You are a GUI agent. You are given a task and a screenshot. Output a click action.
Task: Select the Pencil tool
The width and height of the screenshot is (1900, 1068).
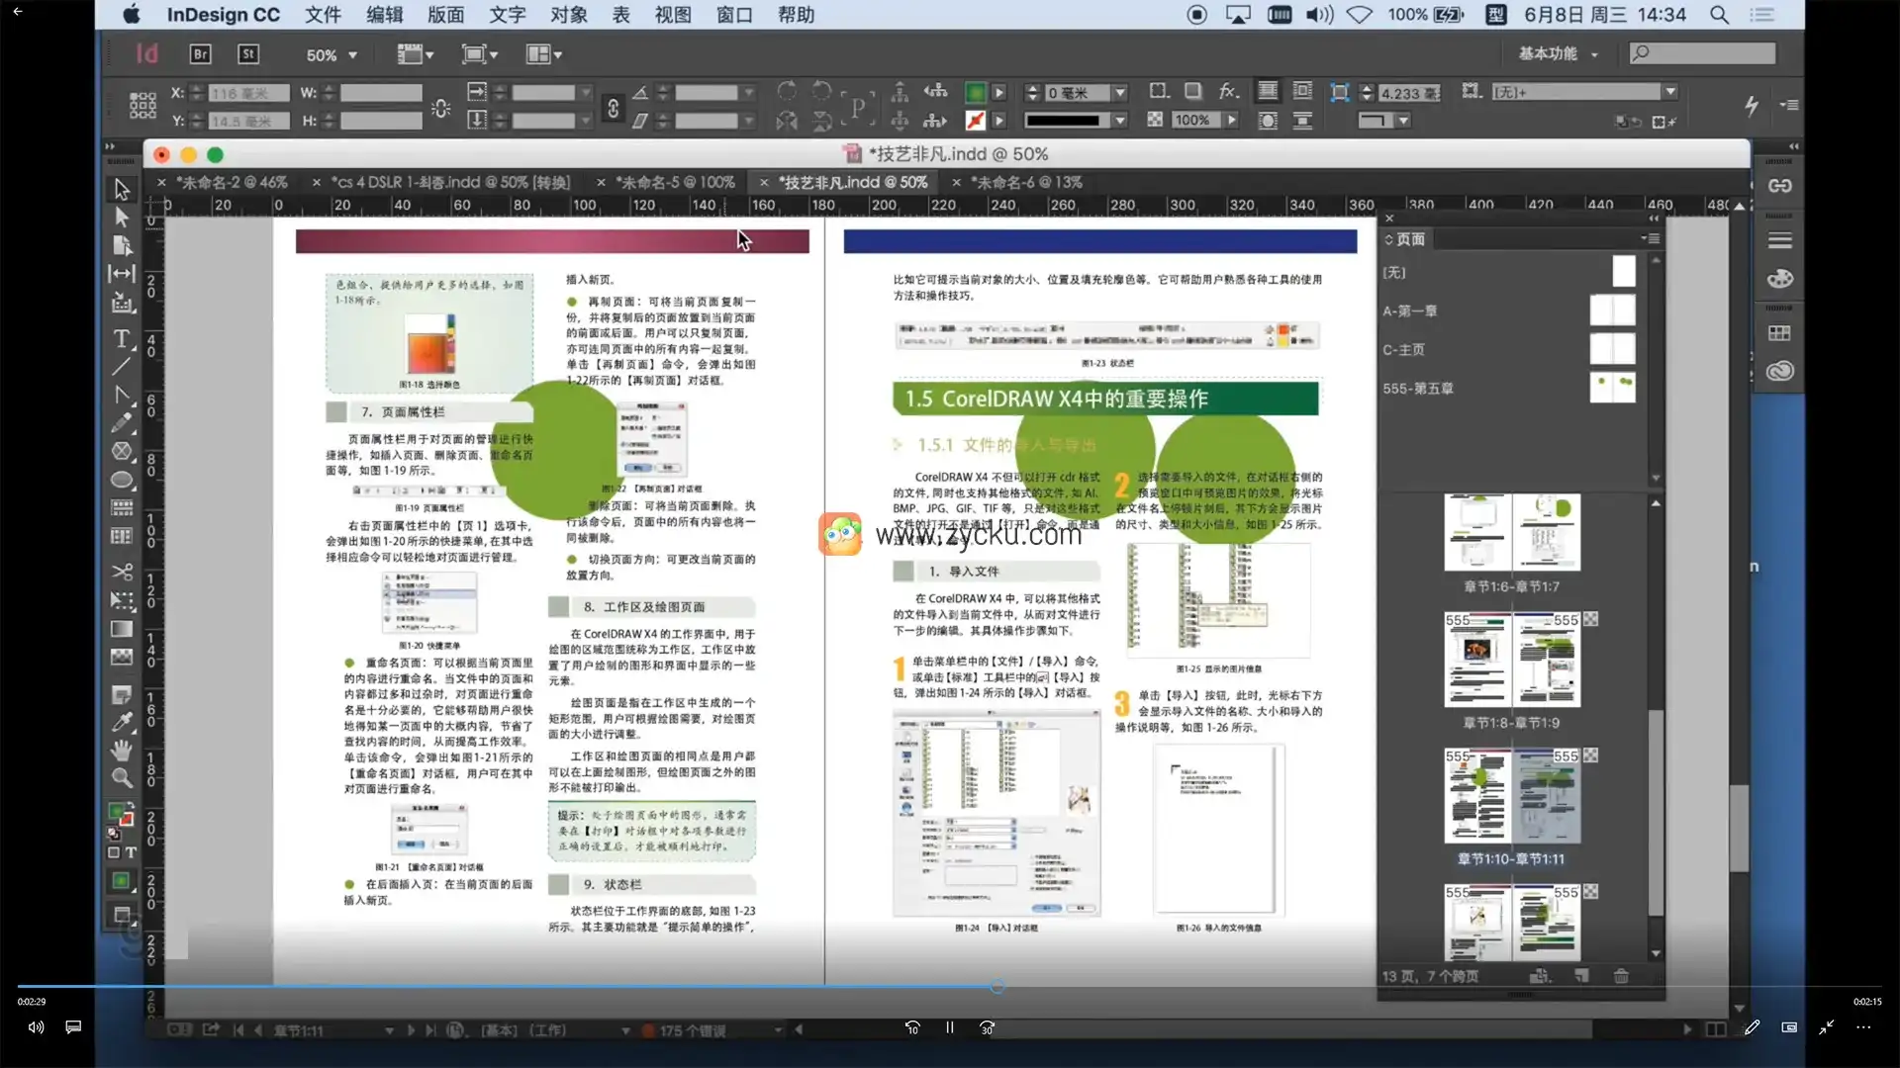[122, 423]
